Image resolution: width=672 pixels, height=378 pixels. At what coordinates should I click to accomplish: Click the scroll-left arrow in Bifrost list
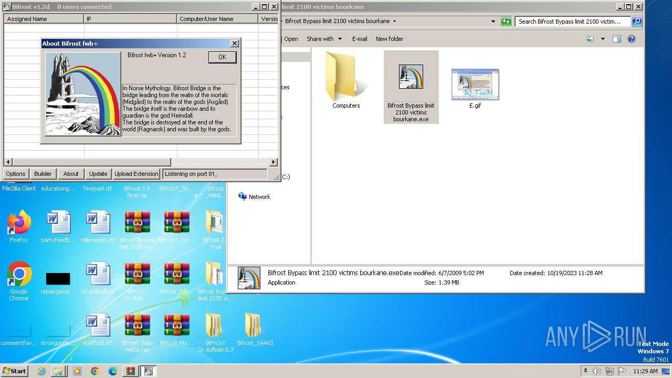point(8,162)
